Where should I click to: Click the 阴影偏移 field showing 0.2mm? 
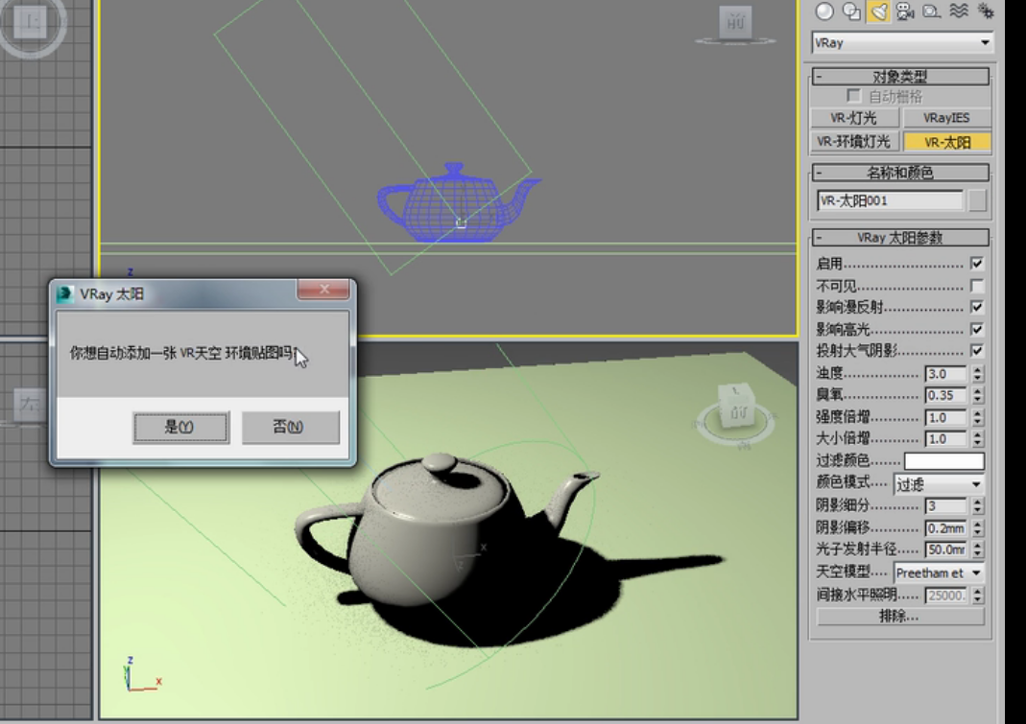tap(945, 527)
